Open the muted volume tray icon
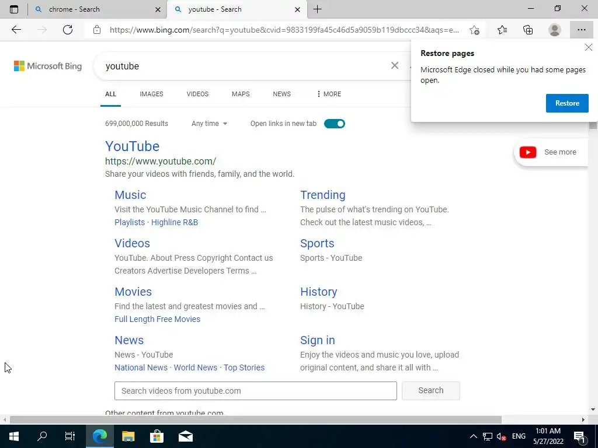This screenshot has height=448, width=598. [x=501, y=436]
